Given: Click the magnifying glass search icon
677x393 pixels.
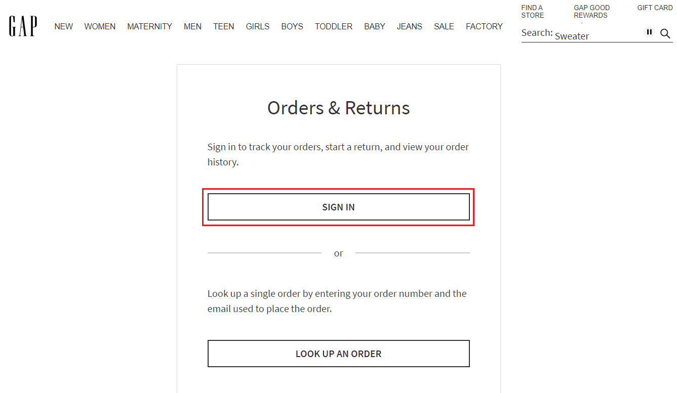Looking at the screenshot, I should [665, 33].
